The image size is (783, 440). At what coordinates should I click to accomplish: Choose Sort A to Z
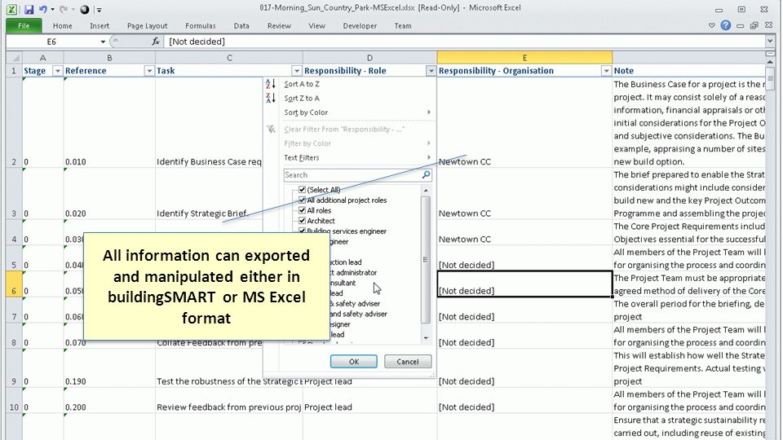pos(302,84)
